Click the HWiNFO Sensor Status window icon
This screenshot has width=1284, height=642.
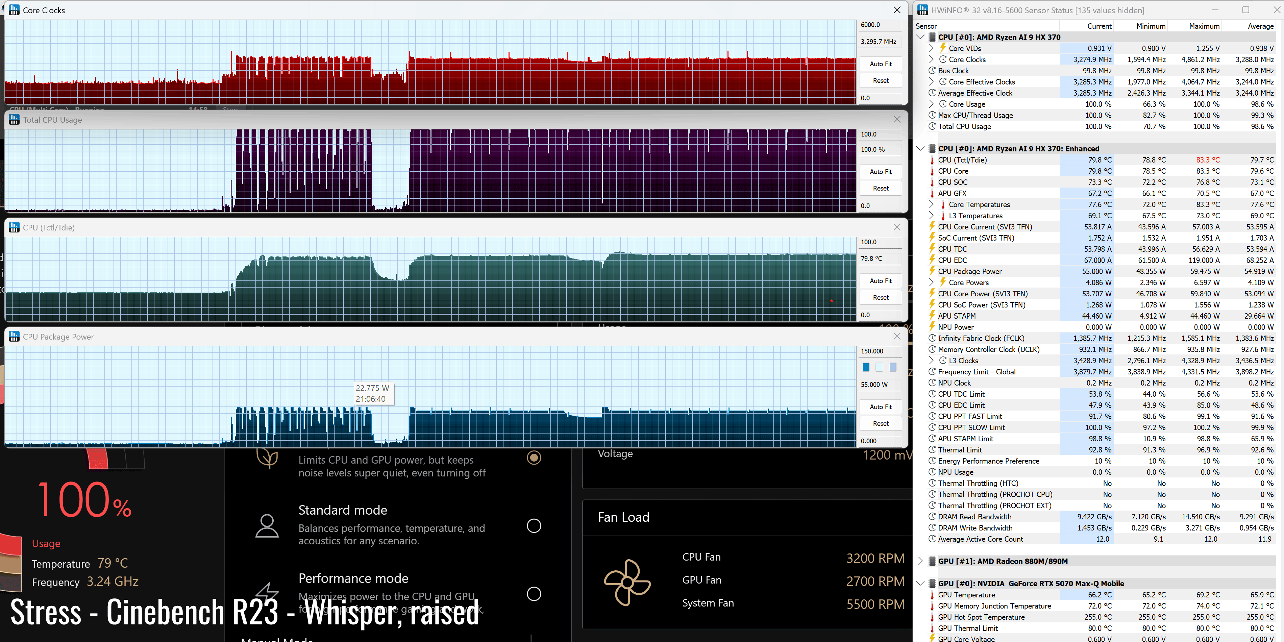coord(923,10)
